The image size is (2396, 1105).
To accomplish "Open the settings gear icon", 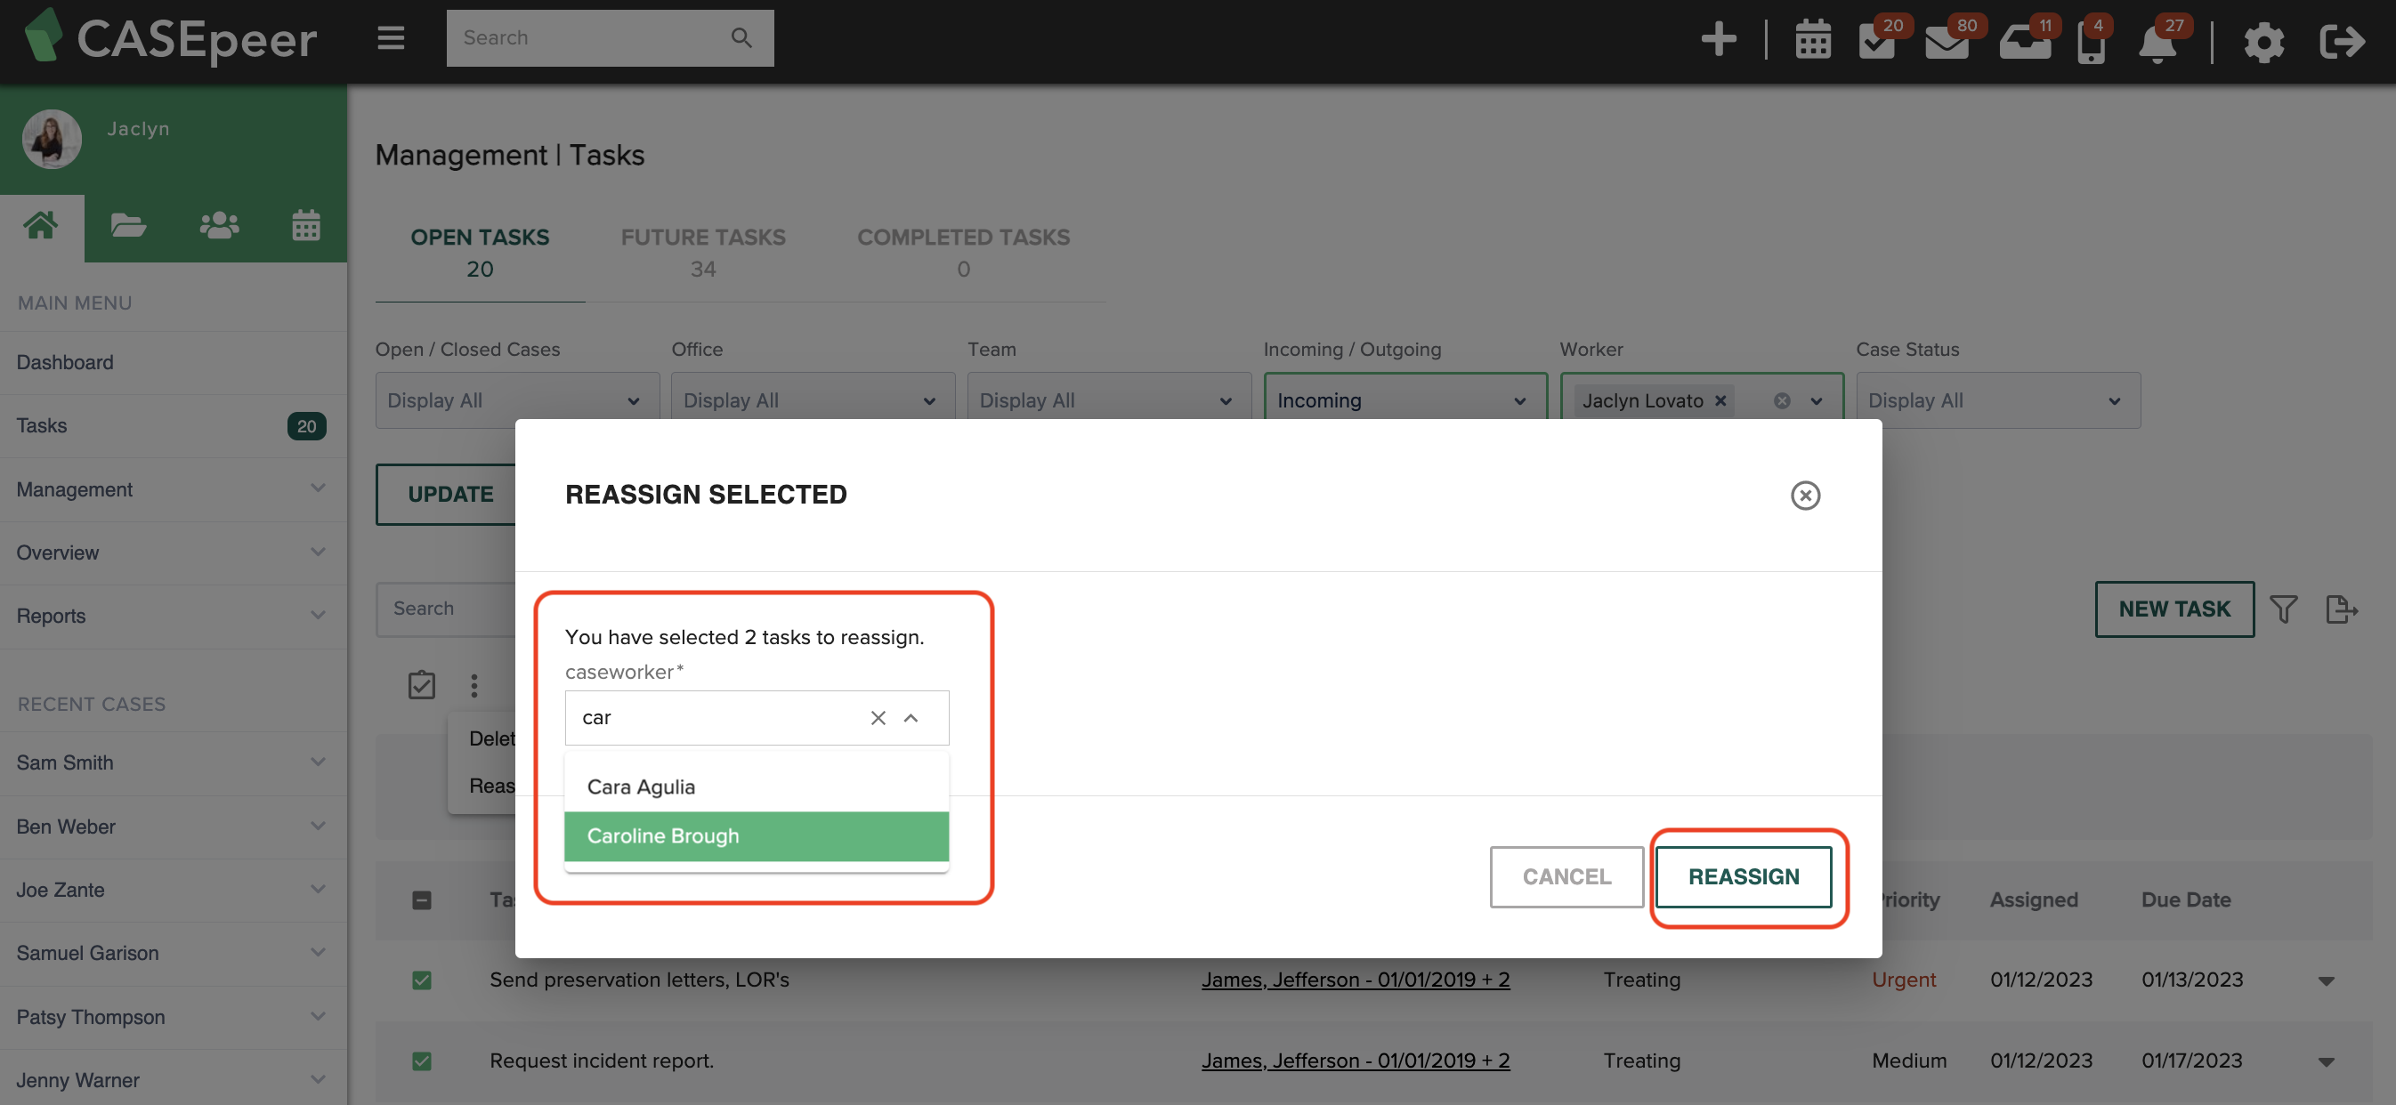I will [x=2263, y=42].
